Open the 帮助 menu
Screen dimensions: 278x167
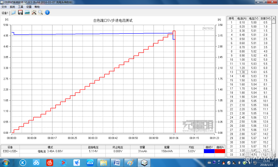[37, 7]
